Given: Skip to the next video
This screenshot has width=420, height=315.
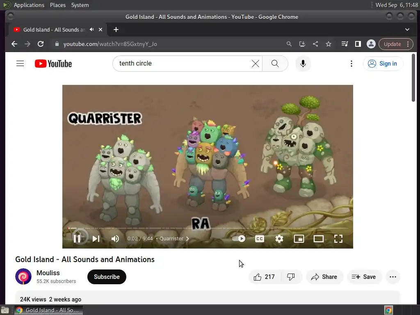Looking at the screenshot, I should pos(96,238).
